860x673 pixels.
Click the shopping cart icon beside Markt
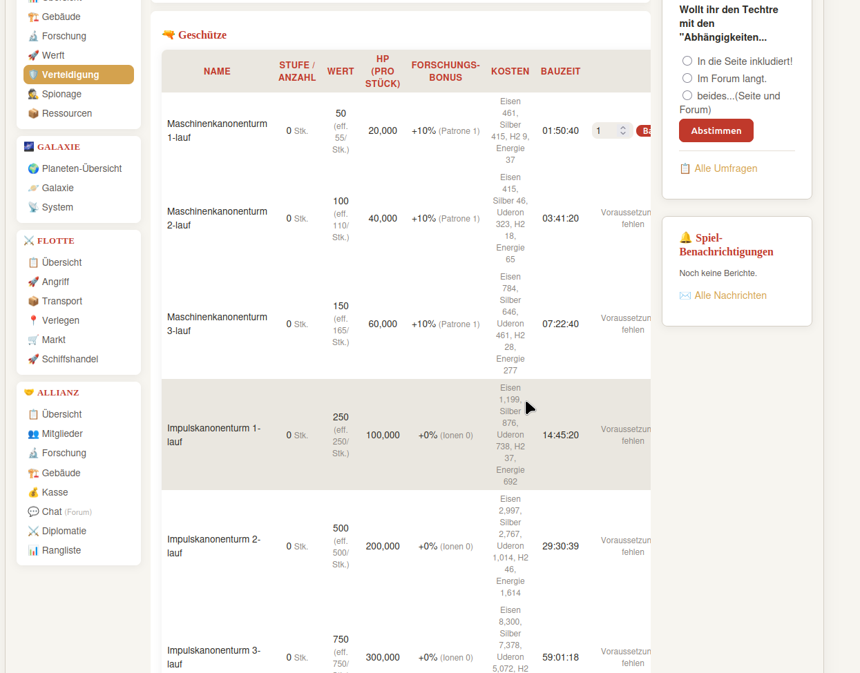point(33,340)
